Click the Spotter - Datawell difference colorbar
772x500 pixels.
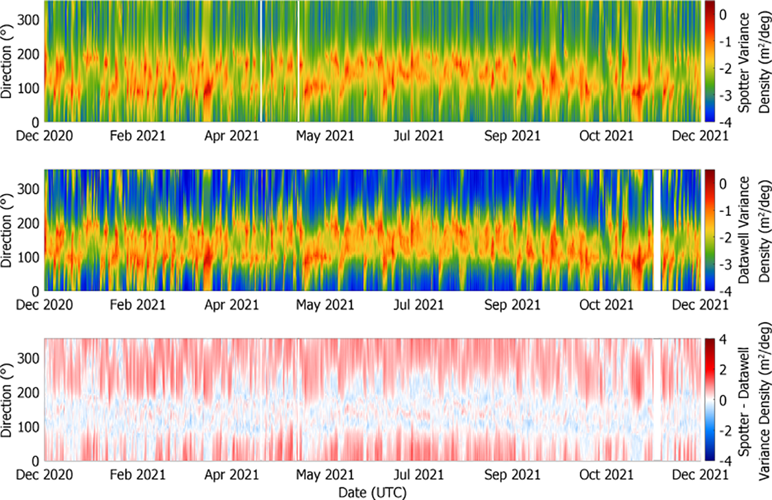(709, 400)
